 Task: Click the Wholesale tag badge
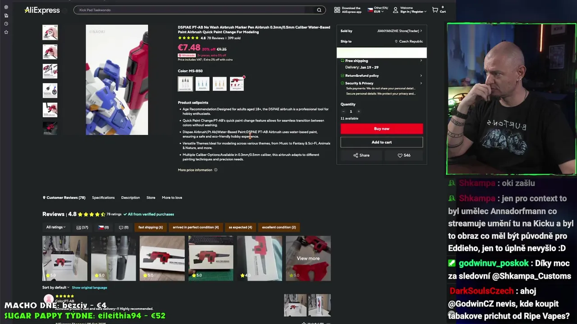coord(187,55)
